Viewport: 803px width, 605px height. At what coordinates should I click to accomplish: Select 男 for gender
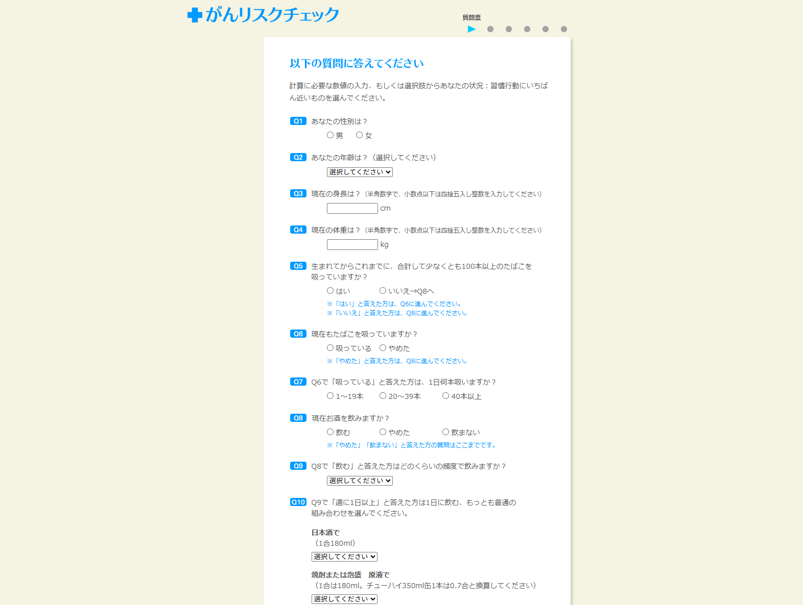tap(330, 135)
